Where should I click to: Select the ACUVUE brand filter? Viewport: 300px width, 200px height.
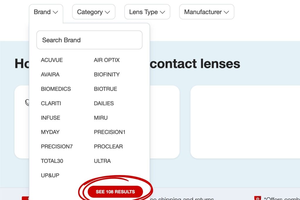coord(52,60)
